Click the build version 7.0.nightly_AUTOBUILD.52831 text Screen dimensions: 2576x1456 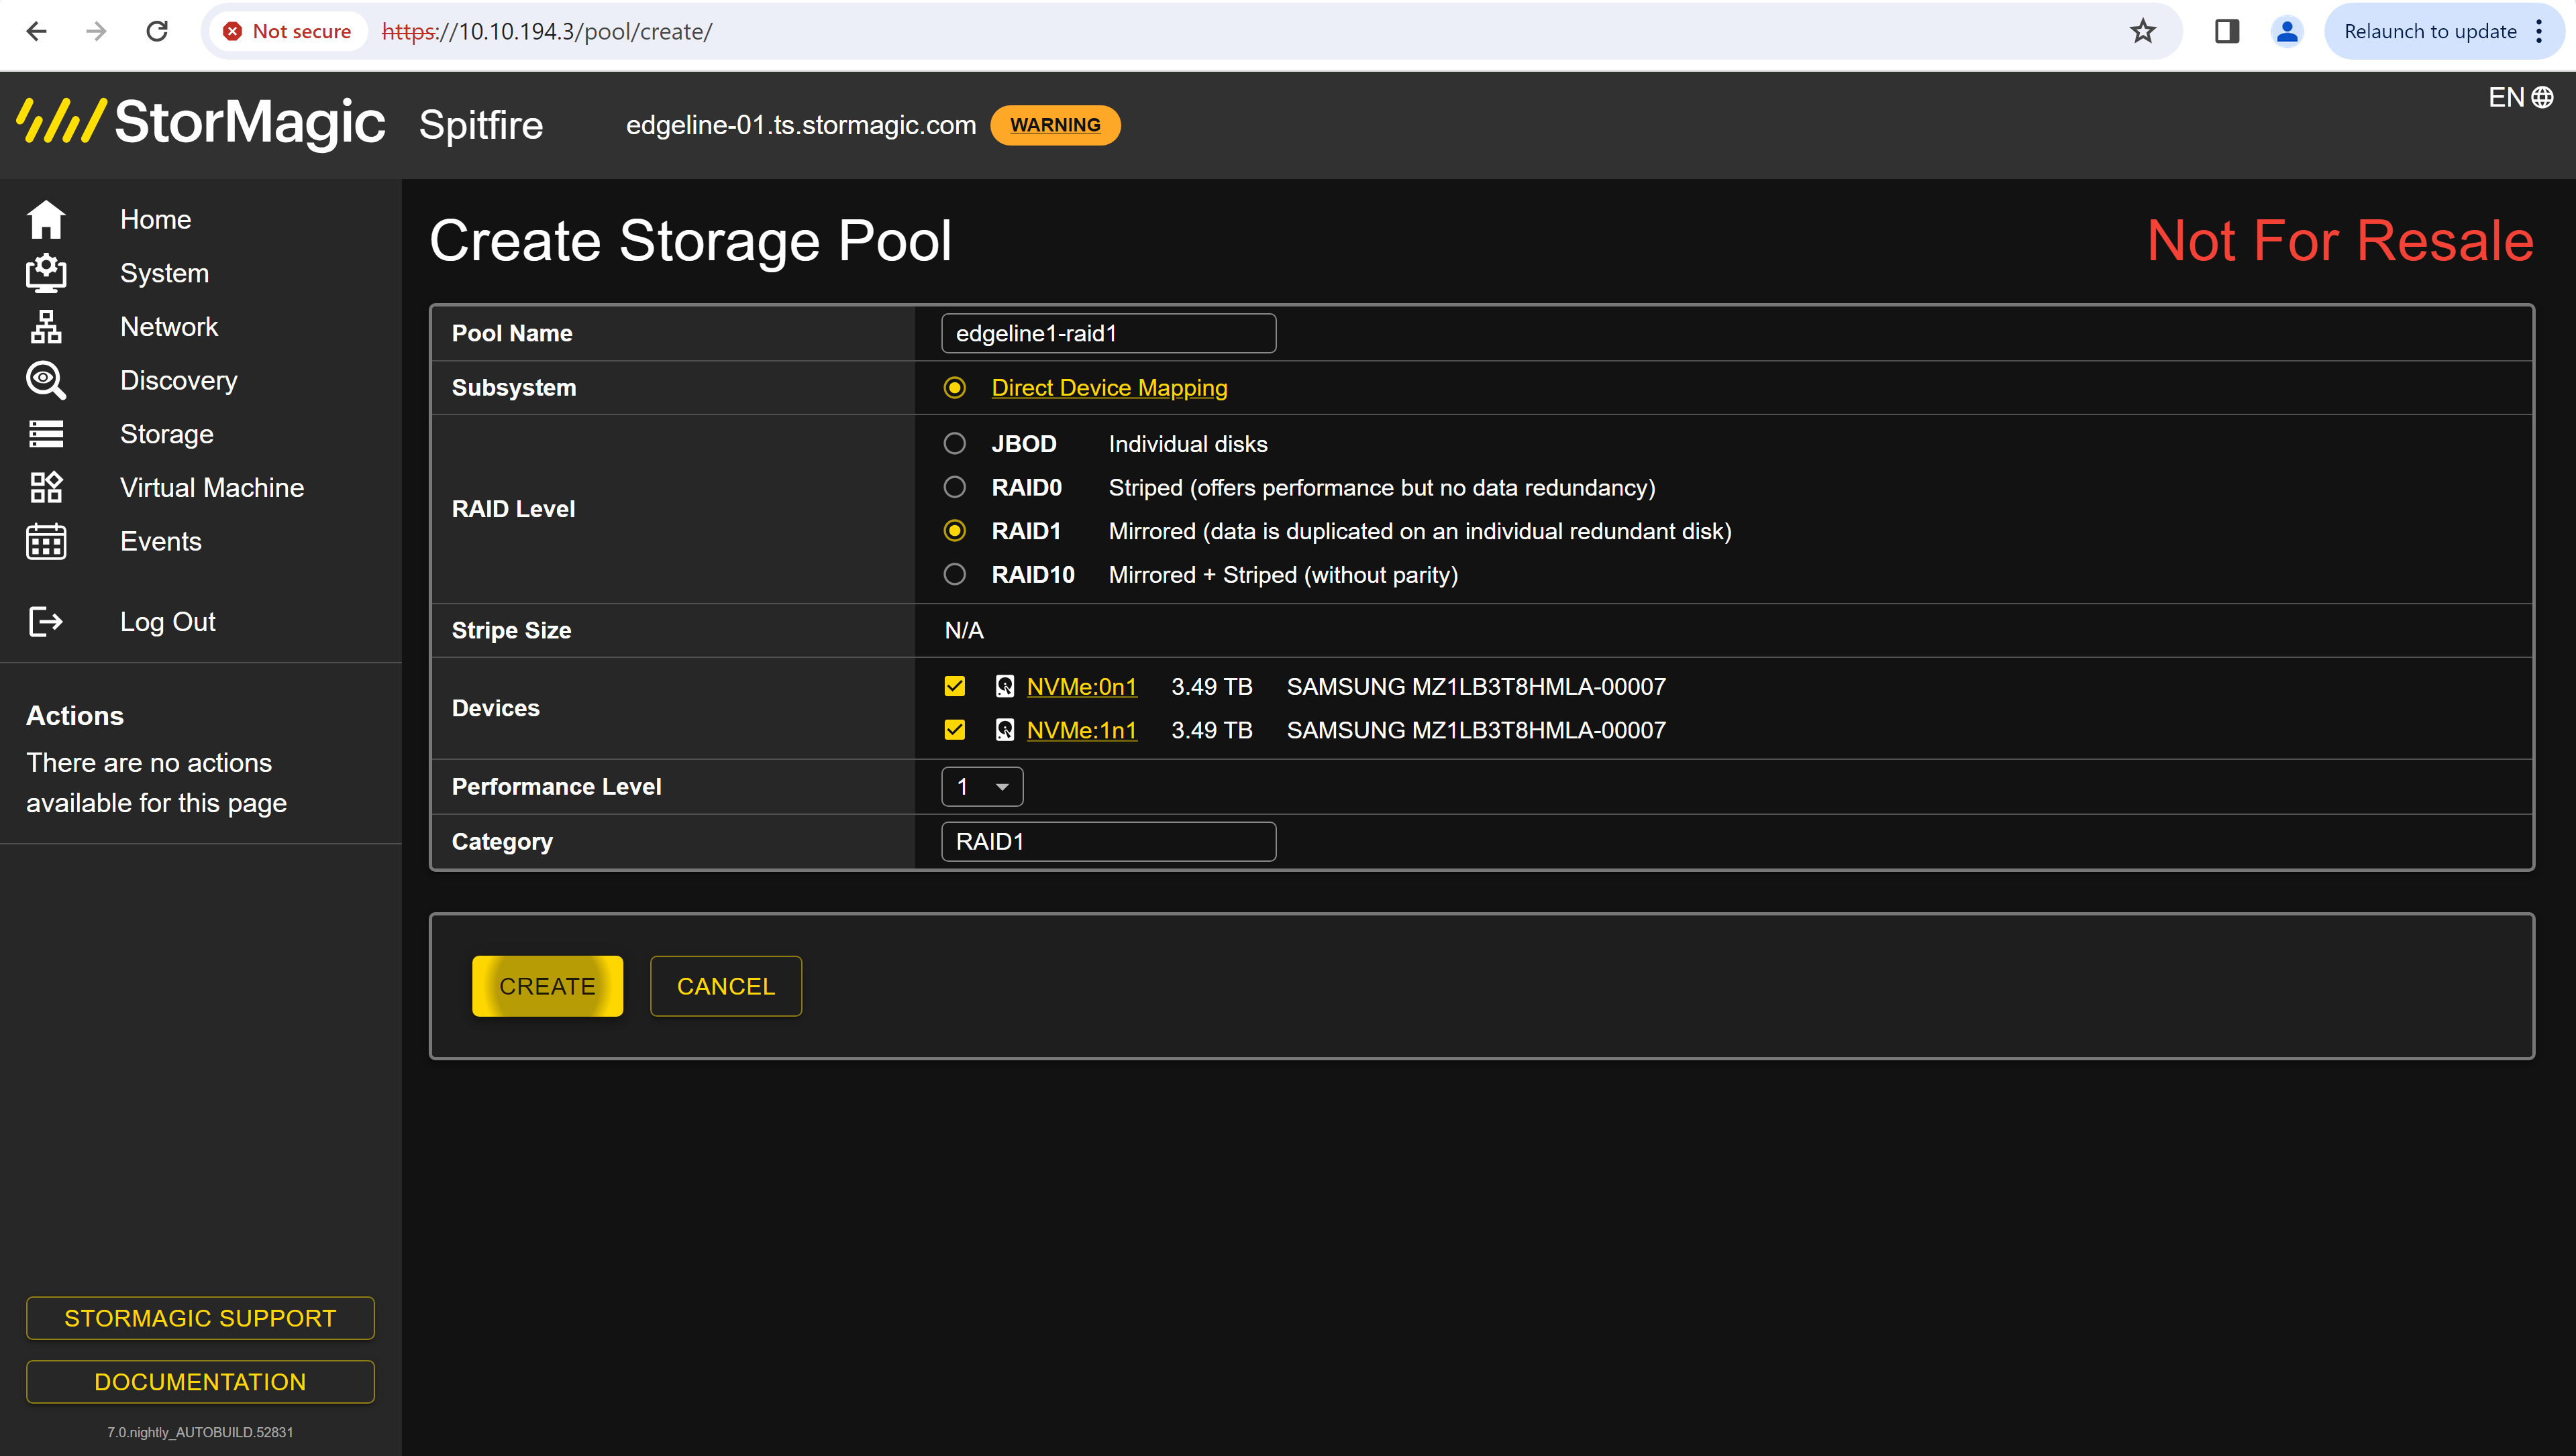click(200, 1432)
